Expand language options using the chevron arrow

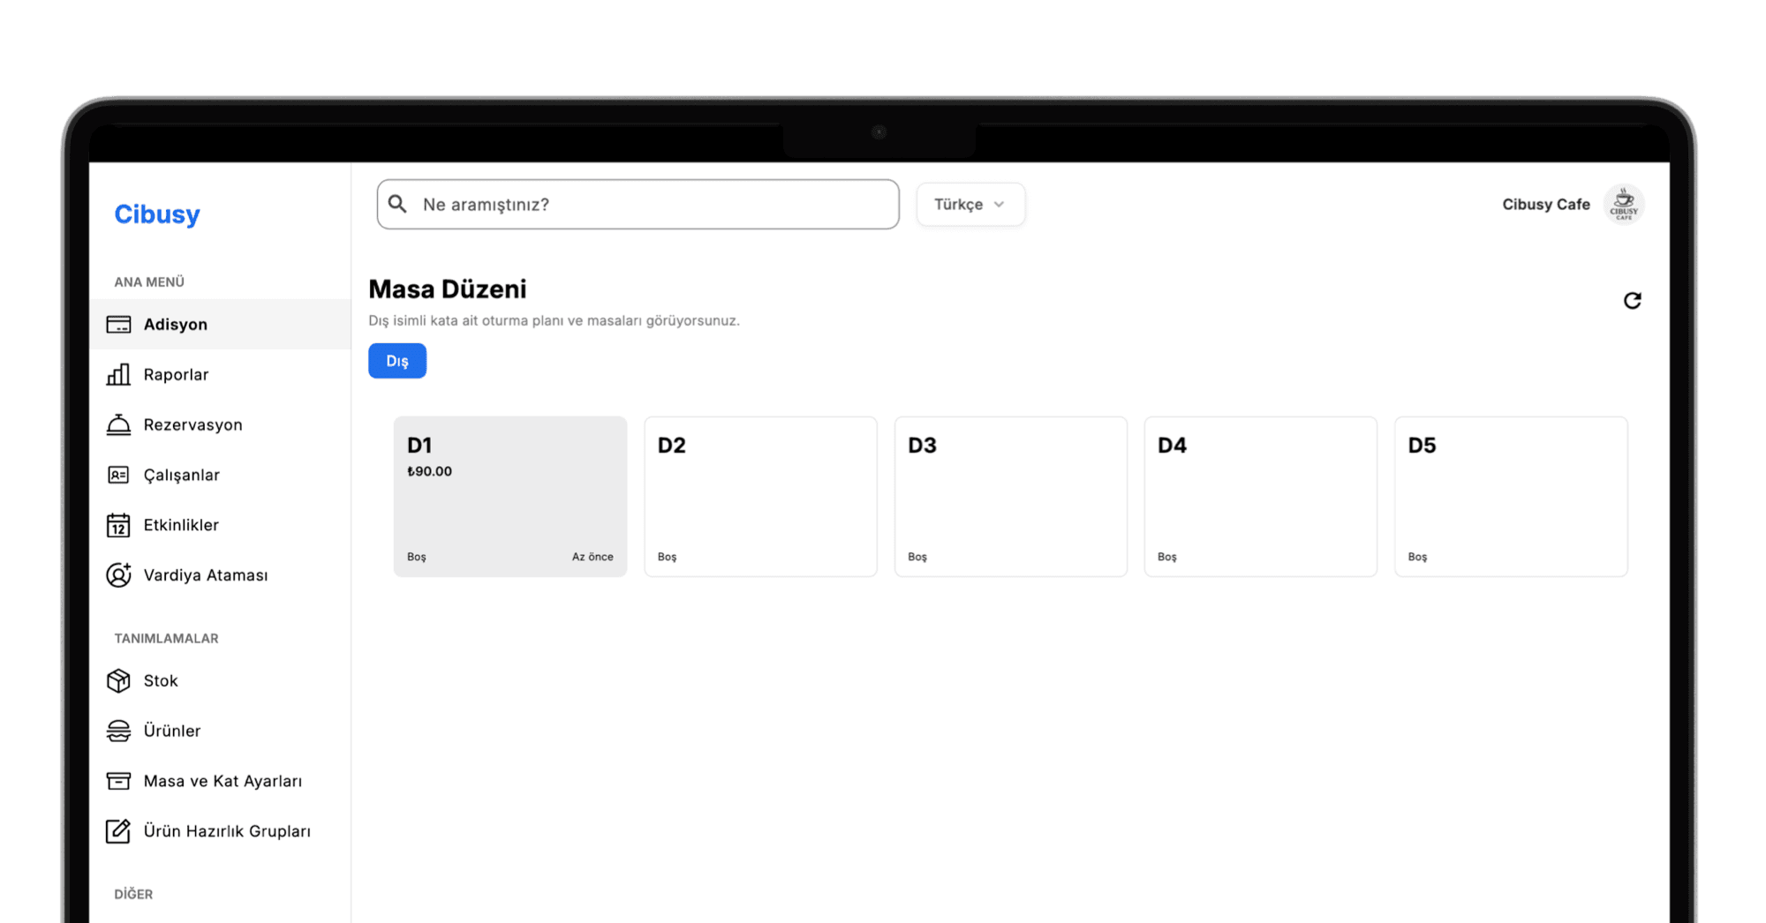click(x=1000, y=205)
